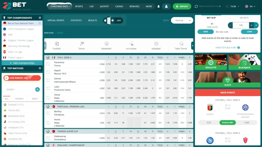
Task: Click the Bet slip code field
Action: coord(227,32)
